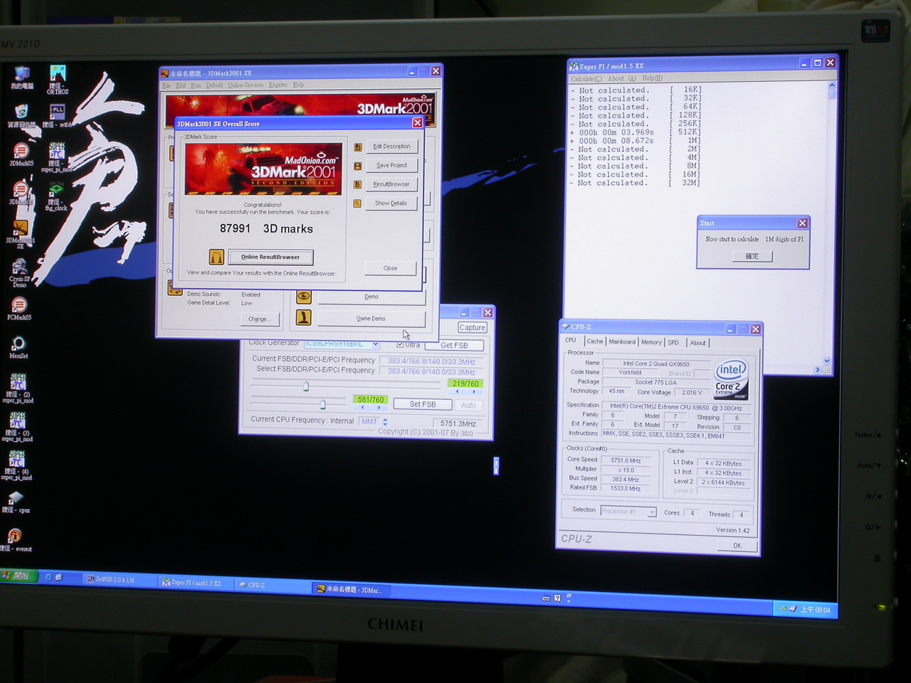This screenshot has width=911, height=683.
Task: Open the Online Services menu in 3DMark2001
Action: (x=246, y=85)
